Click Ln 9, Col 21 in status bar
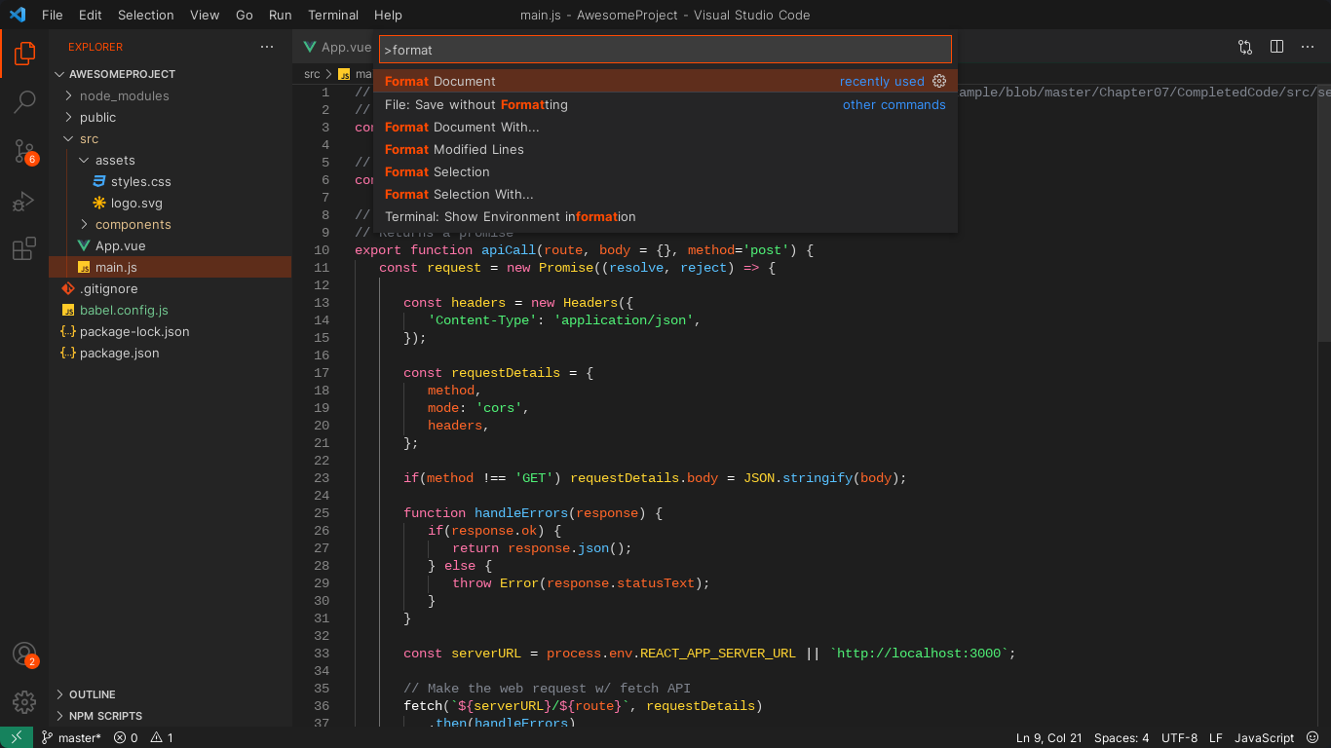The height and width of the screenshot is (748, 1331). pos(1048,737)
